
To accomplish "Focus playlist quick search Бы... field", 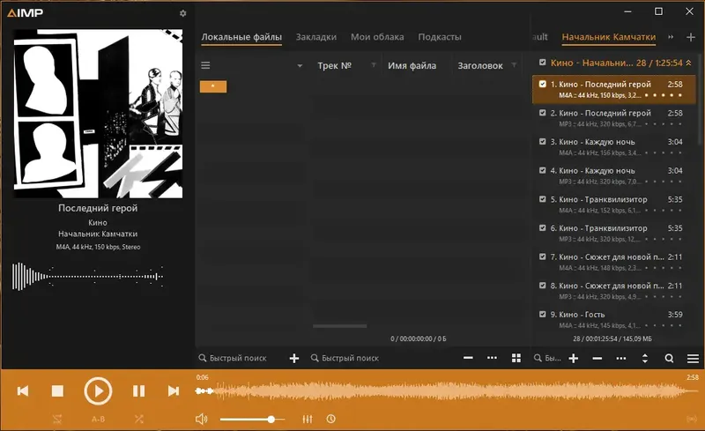I will coord(547,358).
